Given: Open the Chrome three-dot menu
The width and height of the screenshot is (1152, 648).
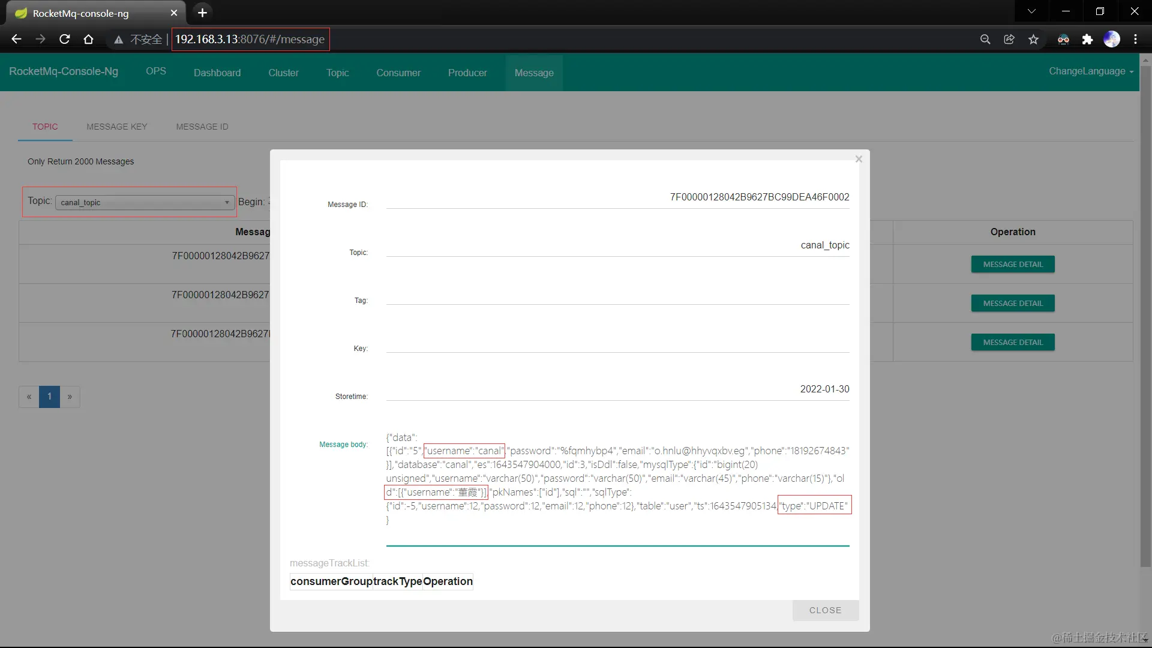Looking at the screenshot, I should 1135,40.
